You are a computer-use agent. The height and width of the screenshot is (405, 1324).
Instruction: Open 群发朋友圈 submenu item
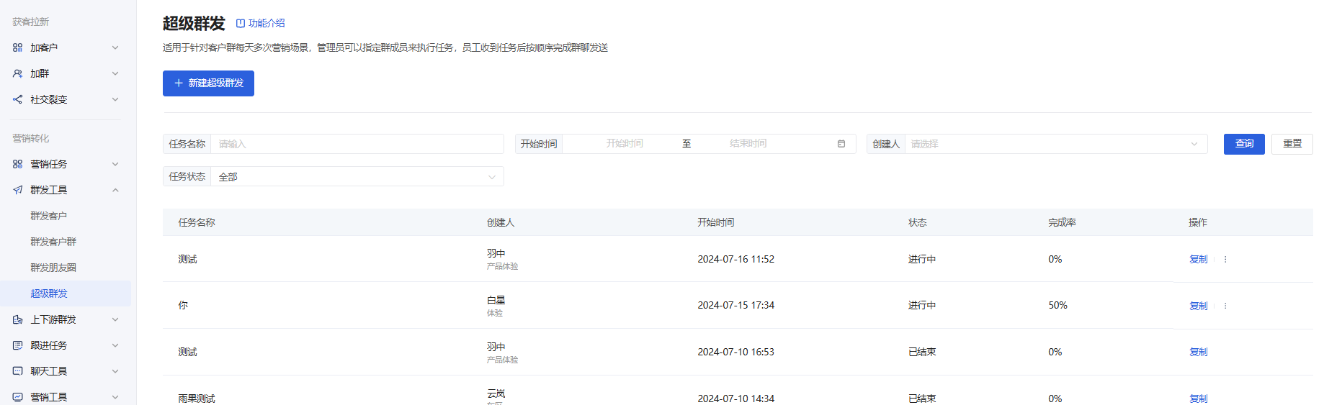pos(53,268)
